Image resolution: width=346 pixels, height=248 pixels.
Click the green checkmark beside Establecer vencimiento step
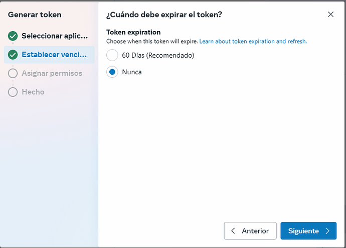[13, 55]
